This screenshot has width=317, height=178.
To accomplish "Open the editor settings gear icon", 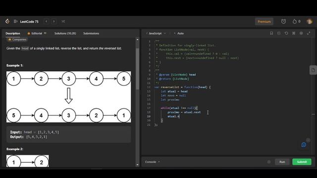I will (301, 33).
